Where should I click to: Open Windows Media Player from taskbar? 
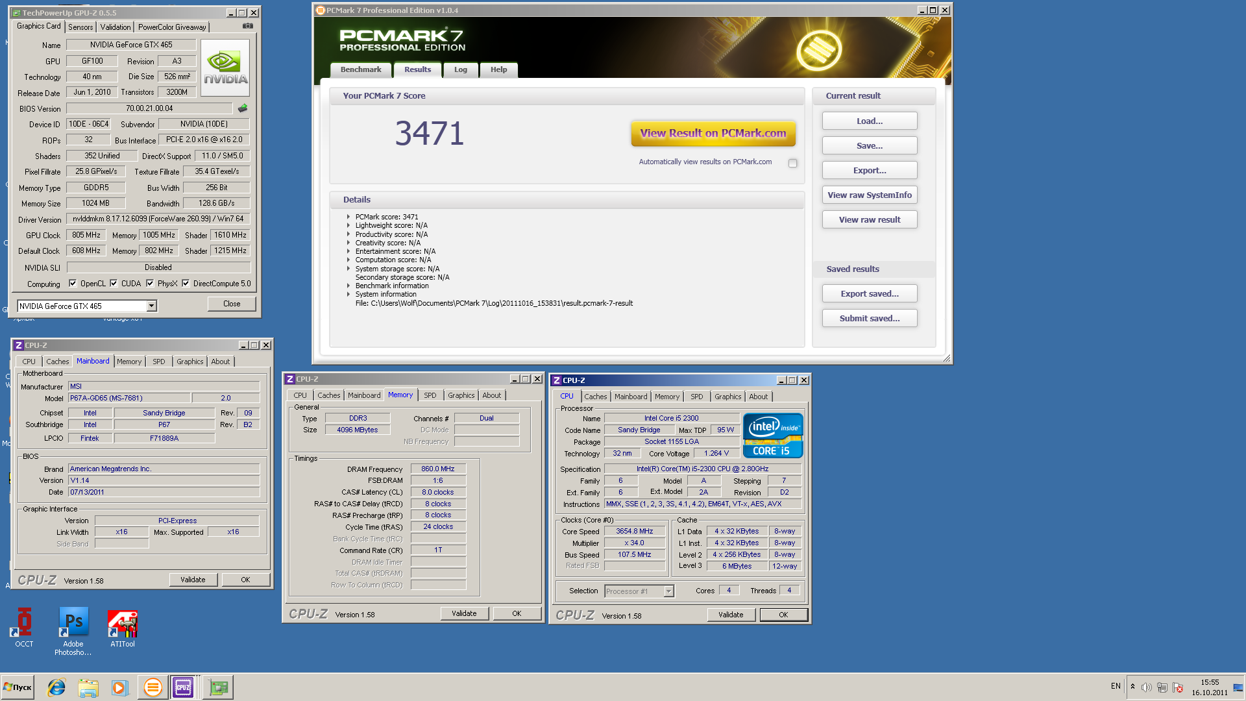119,687
